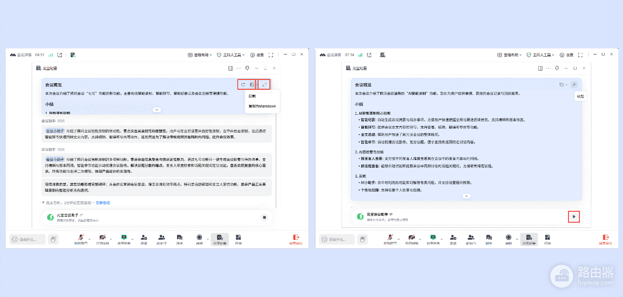Open share screen options arrow in left window
Screen dimensions: 623x297
pyautogui.click(x=133, y=239)
